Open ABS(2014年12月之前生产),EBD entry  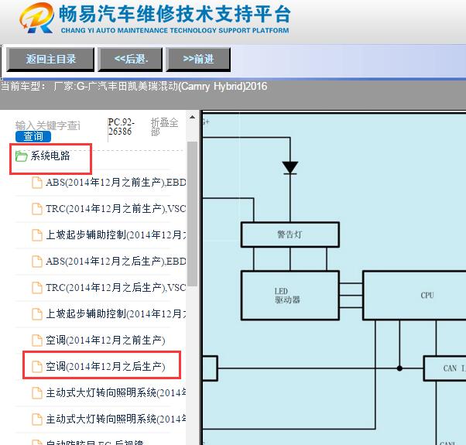coord(116,182)
